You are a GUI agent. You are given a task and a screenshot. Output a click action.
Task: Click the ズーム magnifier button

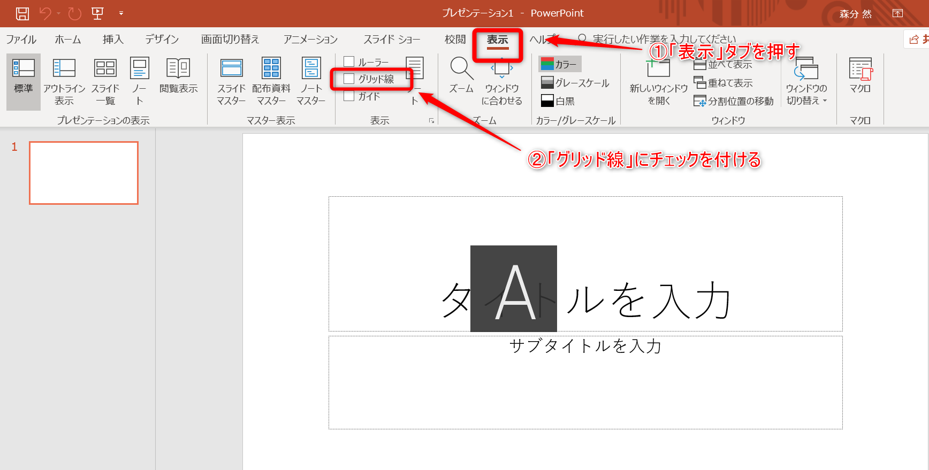[x=461, y=76]
